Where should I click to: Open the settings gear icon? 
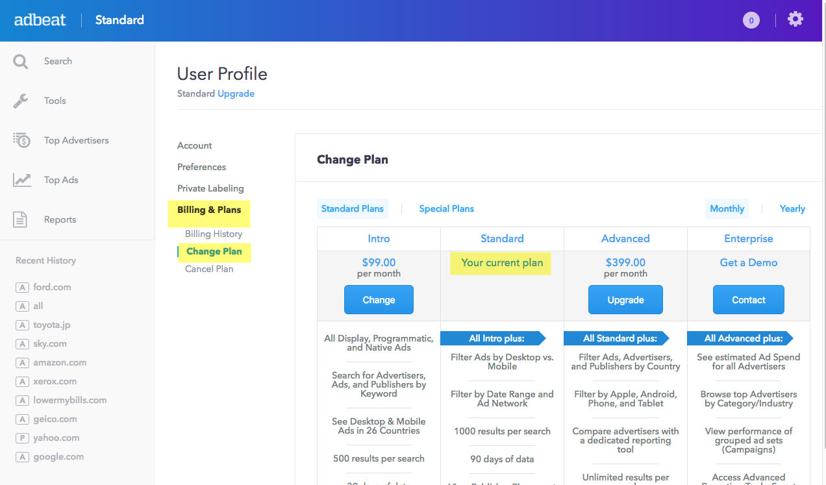(795, 19)
